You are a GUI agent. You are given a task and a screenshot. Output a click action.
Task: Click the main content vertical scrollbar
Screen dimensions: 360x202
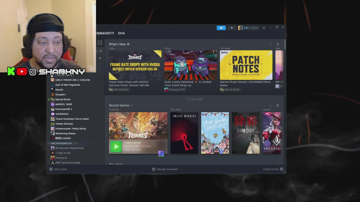click(x=285, y=45)
